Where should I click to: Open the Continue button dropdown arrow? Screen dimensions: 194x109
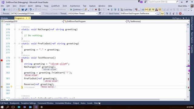pos(82,9)
